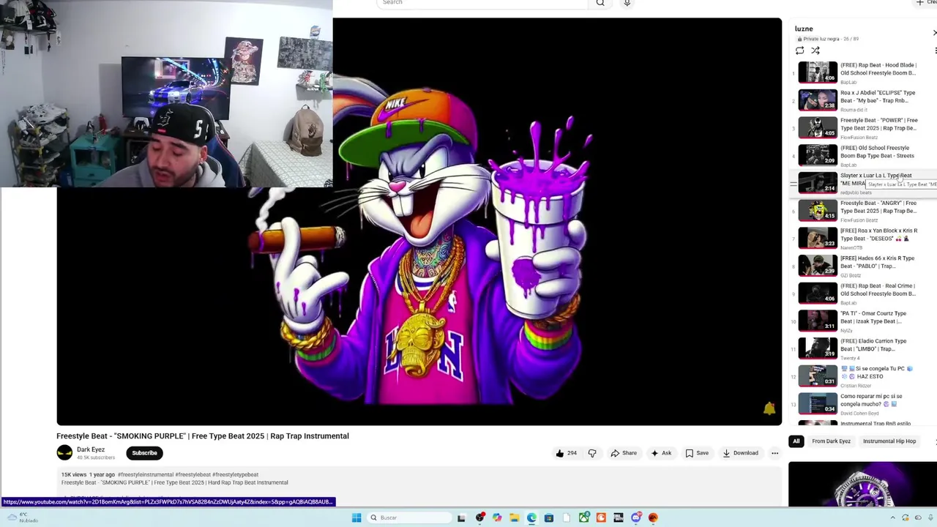This screenshot has width=937, height=527.
Task: Click the SMOKING PURPLE video player
Action: 419,222
